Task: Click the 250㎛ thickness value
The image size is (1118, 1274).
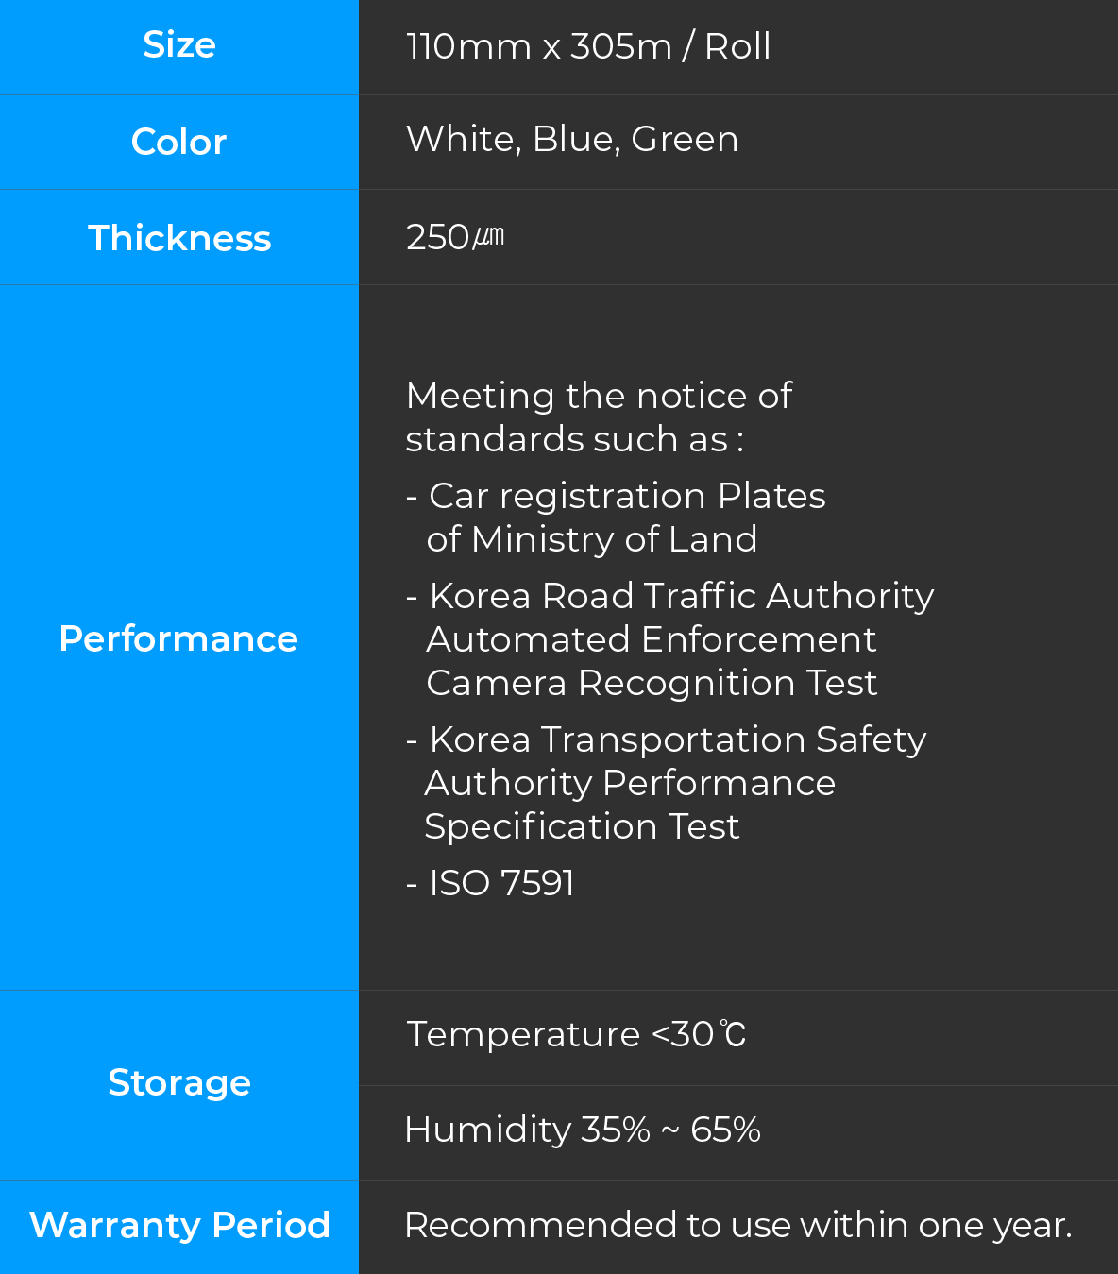Action: 455,237
